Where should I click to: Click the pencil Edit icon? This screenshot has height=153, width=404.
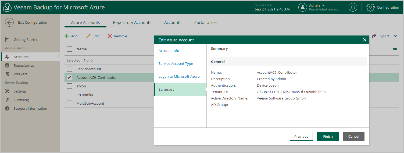coord(88,36)
